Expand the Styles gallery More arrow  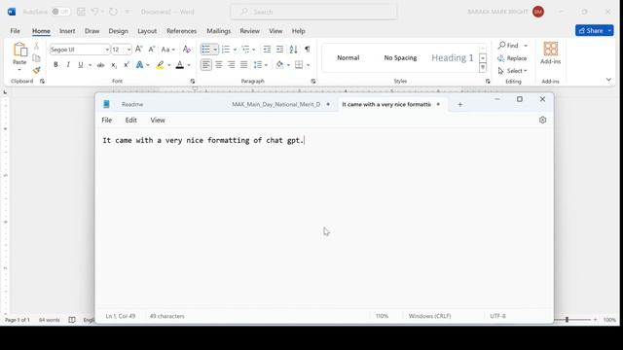coord(483,67)
